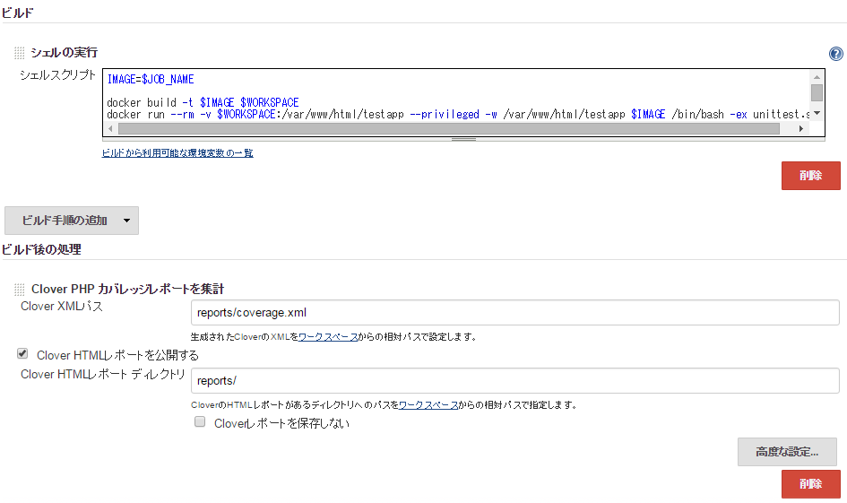
Task: Follow ワークスペース link under HTML report directory
Action: pos(428,405)
